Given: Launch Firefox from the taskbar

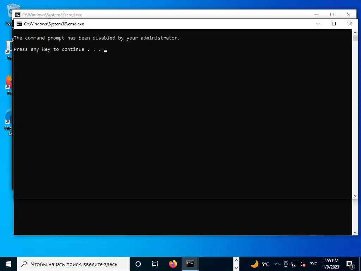Looking at the screenshot, I should (173, 264).
